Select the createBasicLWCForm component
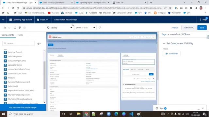Image resolution: width=209 pixels, height=117 pixels. point(17,73)
